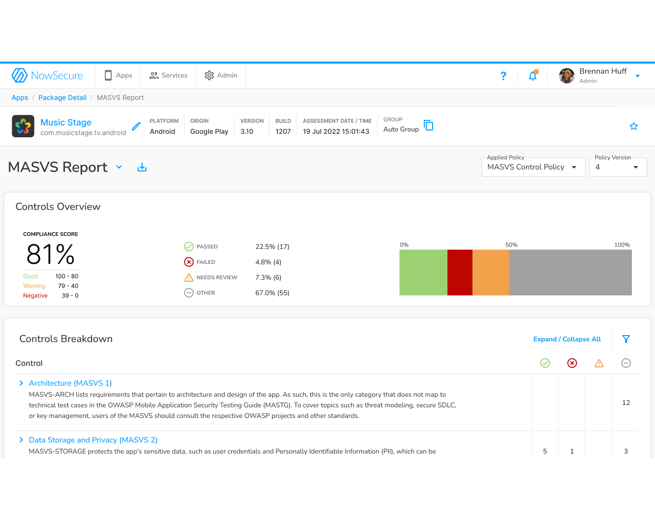Open the notifications bell
Viewport: 655px width, 520px height.
(533, 76)
